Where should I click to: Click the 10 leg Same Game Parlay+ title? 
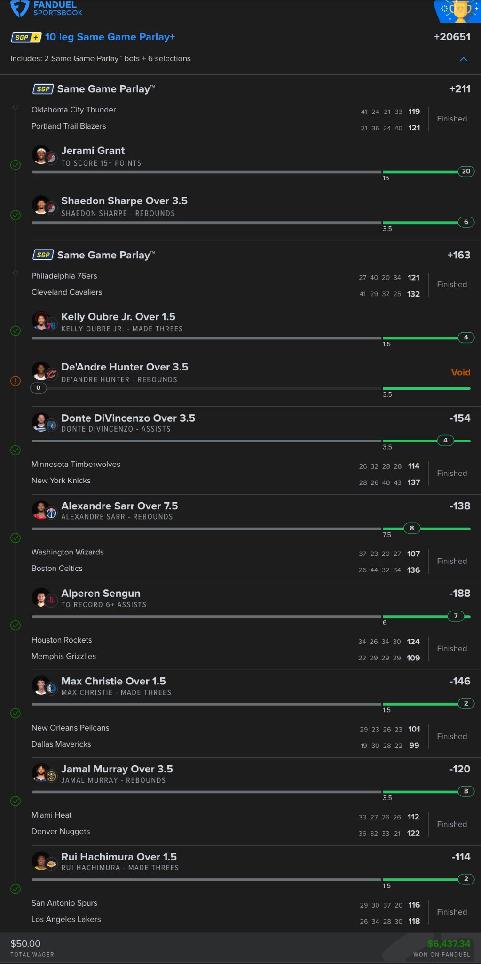click(x=110, y=37)
